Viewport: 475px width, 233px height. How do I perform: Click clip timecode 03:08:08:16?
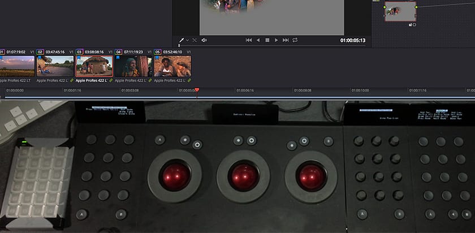(94, 52)
